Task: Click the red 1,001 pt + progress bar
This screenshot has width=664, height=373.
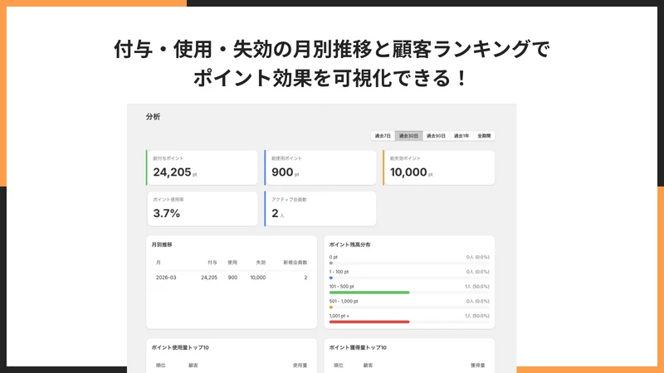Action: [369, 322]
